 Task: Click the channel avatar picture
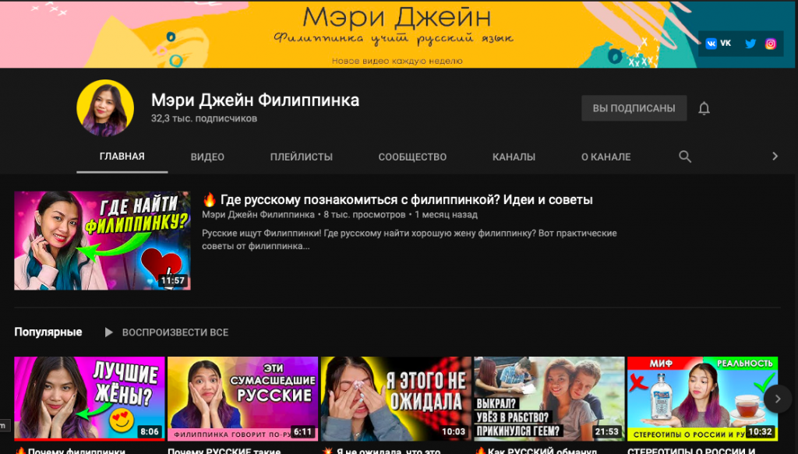(105, 108)
